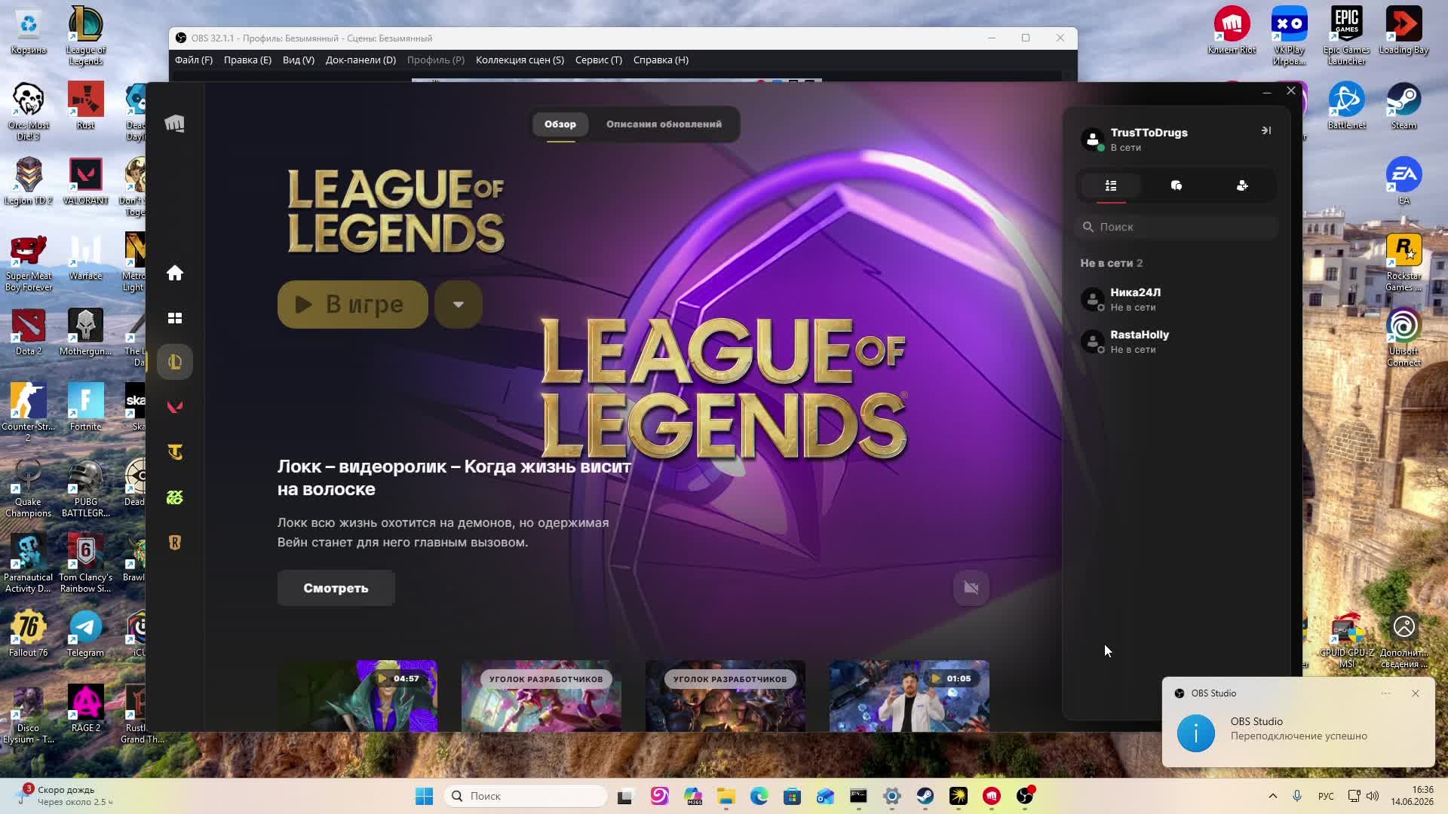Select the Legion TD 2 desktop icon

point(29,182)
